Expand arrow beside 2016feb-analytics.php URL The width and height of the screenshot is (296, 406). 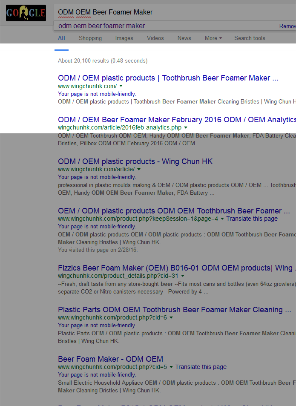coord(186,128)
